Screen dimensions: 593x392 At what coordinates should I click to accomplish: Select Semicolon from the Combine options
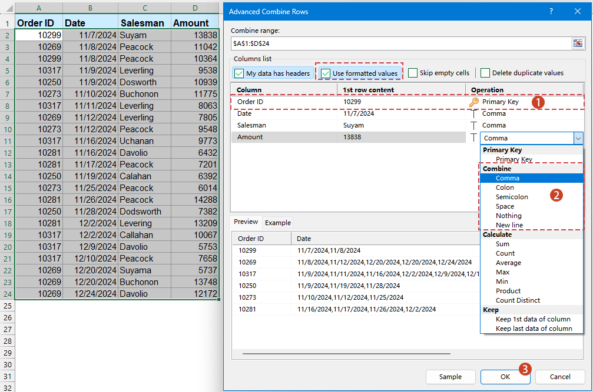pos(512,196)
